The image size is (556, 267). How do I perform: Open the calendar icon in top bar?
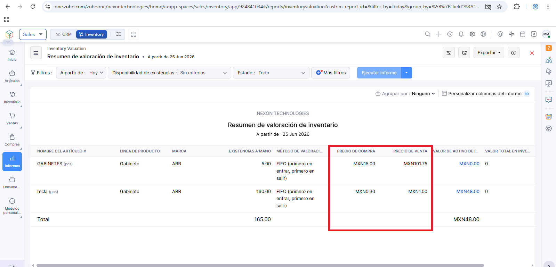click(523, 34)
